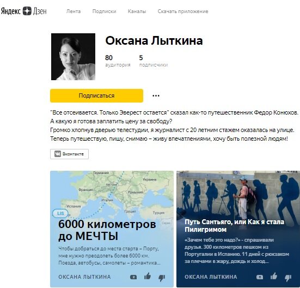The height and width of the screenshot is (288, 300).
Task: Click Оксана Лыткина's profile photo
Action: [73, 57]
